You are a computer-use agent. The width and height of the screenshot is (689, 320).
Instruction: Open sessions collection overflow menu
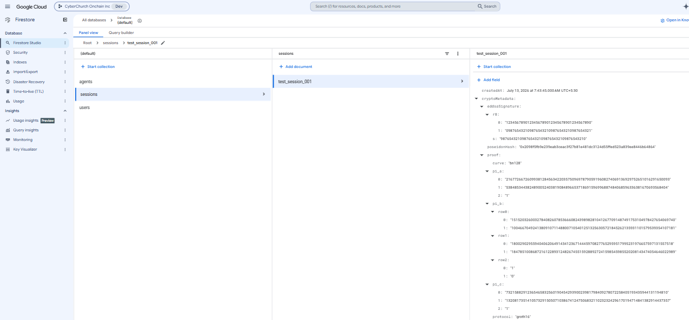(458, 53)
